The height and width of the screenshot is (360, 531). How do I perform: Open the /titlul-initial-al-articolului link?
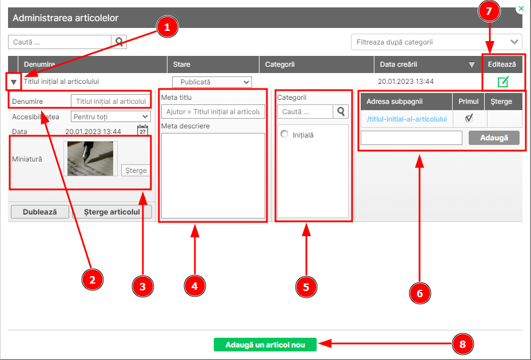(406, 119)
